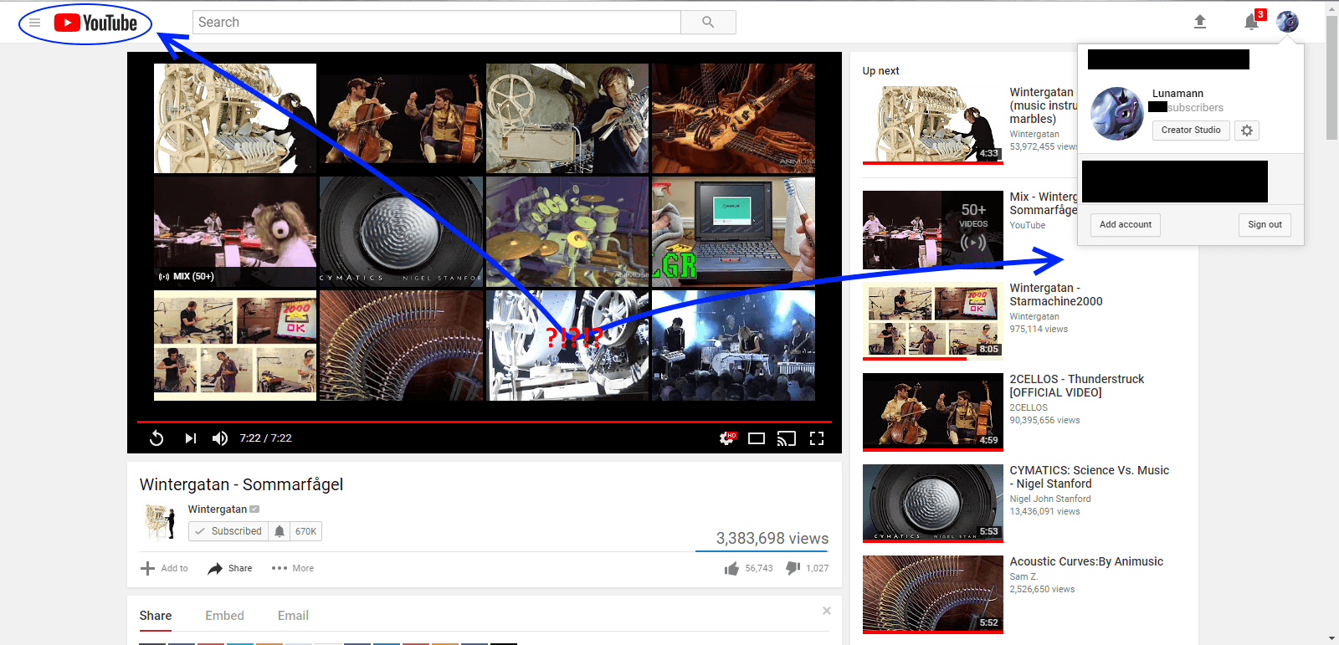Screen dimensions: 1339x645
Task: Click into the Search field
Action: 437,23
